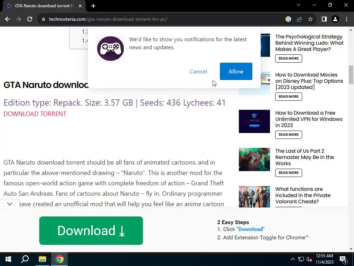
Task: Reload the current page
Action: tap(30, 19)
